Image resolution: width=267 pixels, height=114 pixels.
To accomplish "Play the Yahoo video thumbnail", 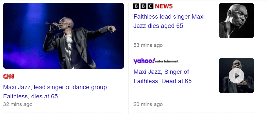I will pos(236,76).
